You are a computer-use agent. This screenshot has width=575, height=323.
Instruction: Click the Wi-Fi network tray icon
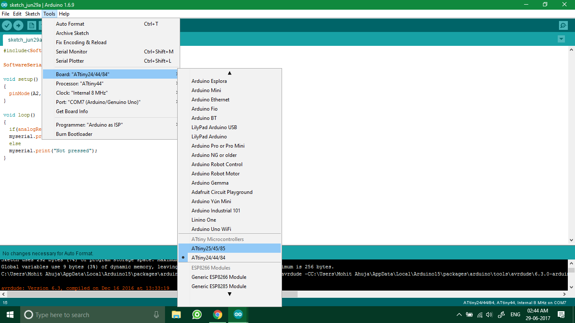pyautogui.click(x=479, y=315)
